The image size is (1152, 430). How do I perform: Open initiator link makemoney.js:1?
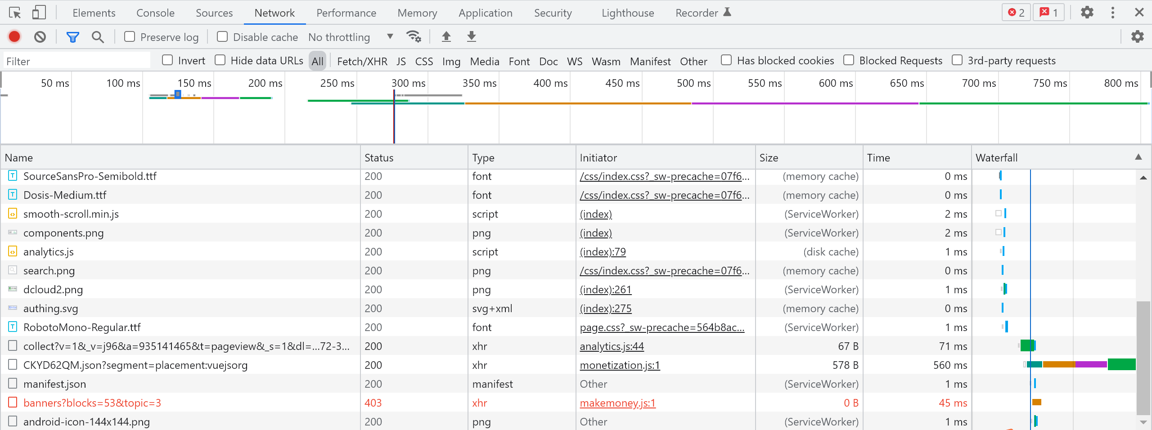tap(617, 403)
